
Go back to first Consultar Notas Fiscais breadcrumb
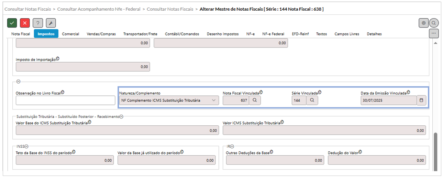(27, 9)
